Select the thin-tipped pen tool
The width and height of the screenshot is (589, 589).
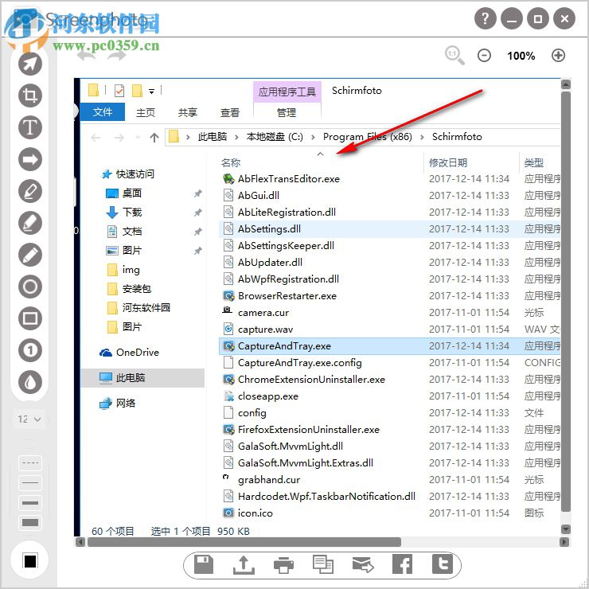pos(30,191)
